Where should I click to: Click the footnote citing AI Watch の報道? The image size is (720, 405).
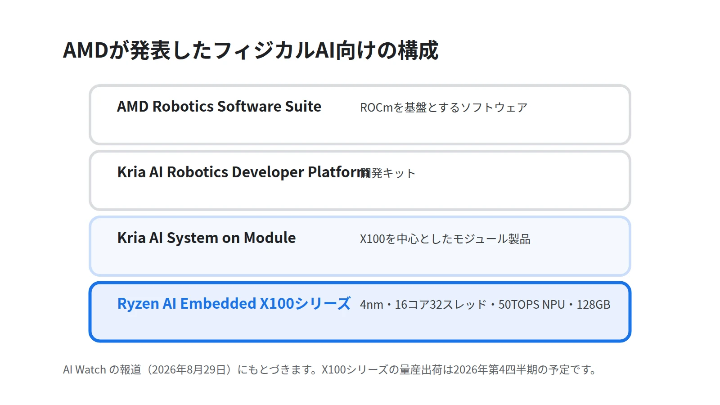pyautogui.click(x=330, y=370)
